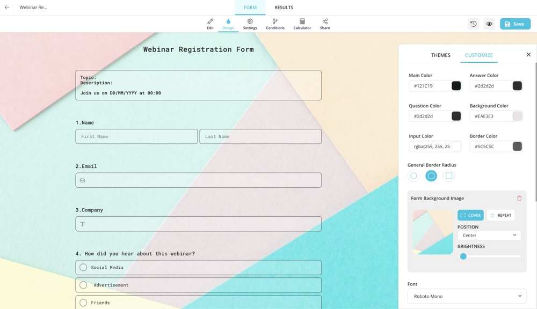Open the Edit pencil tool
The width and height of the screenshot is (537, 309).
tap(210, 24)
